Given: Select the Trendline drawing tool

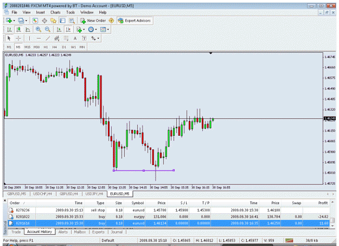Looking at the screenshot, I should coord(48,39).
